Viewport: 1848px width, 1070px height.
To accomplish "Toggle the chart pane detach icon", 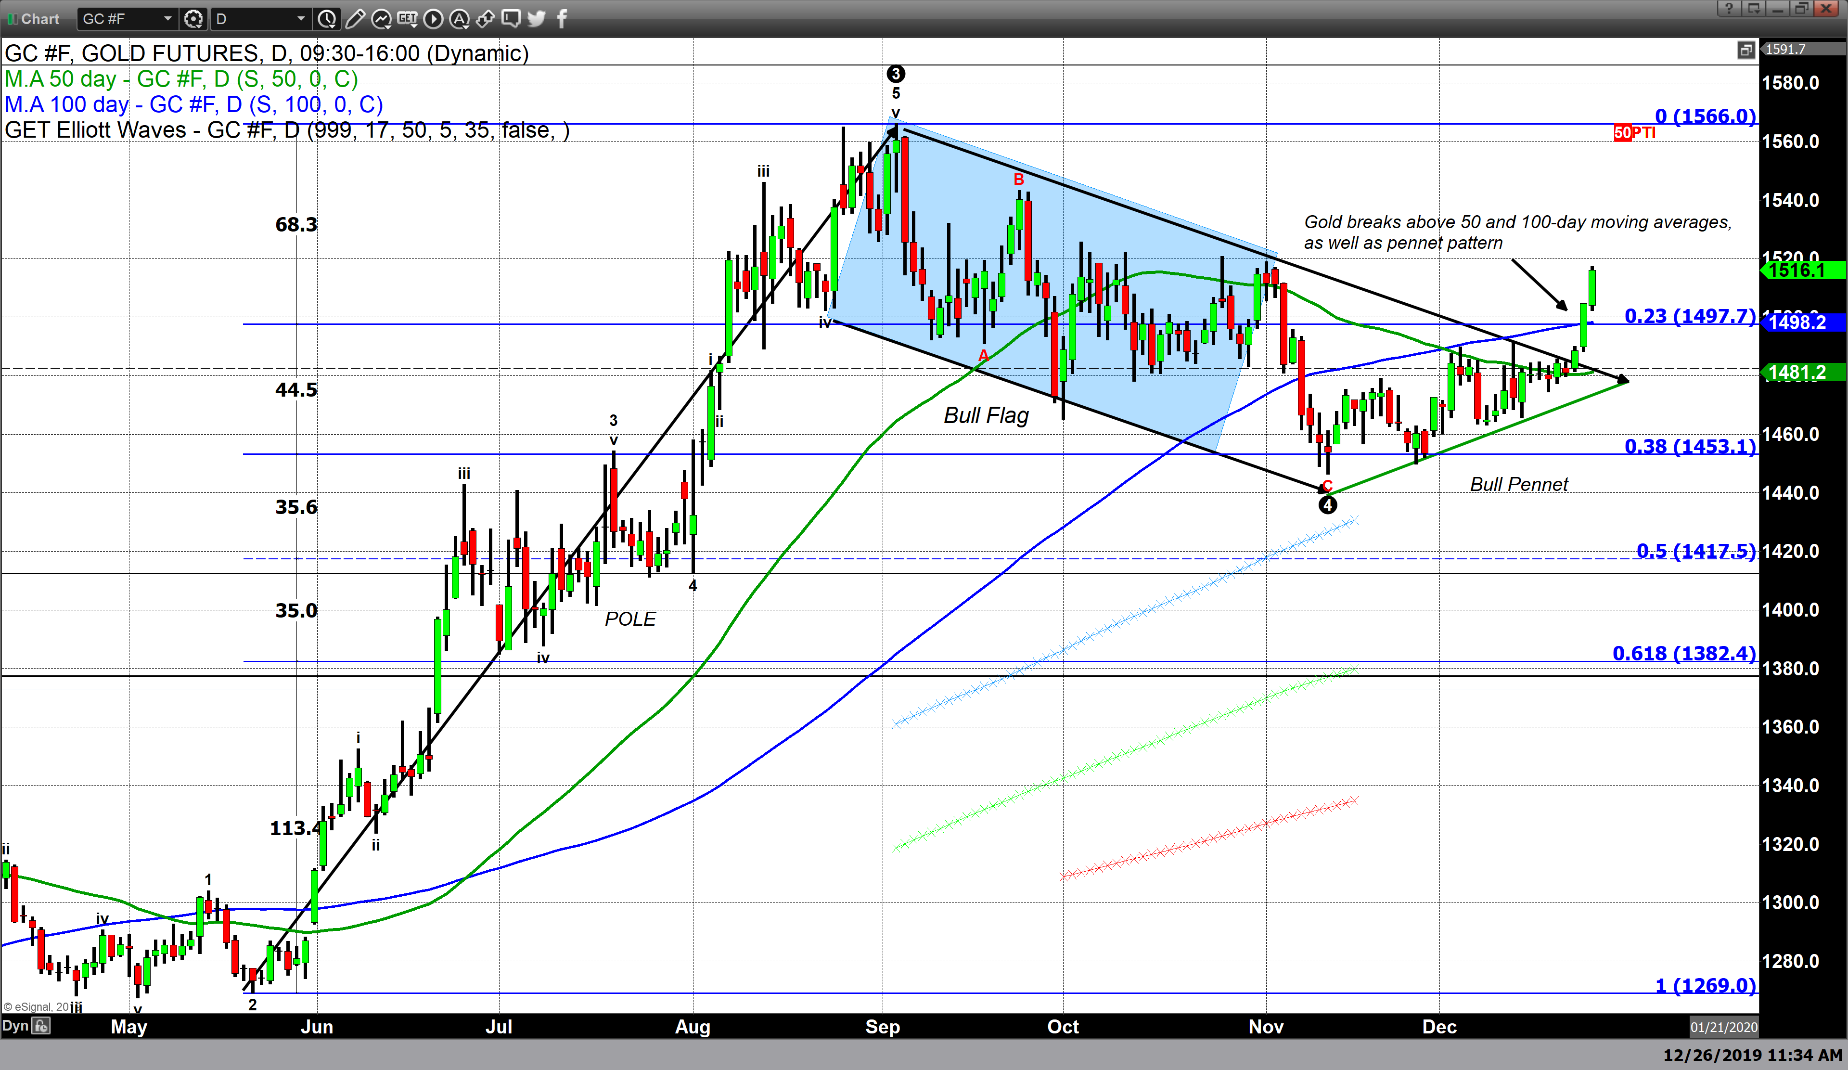I will pos(1745,50).
